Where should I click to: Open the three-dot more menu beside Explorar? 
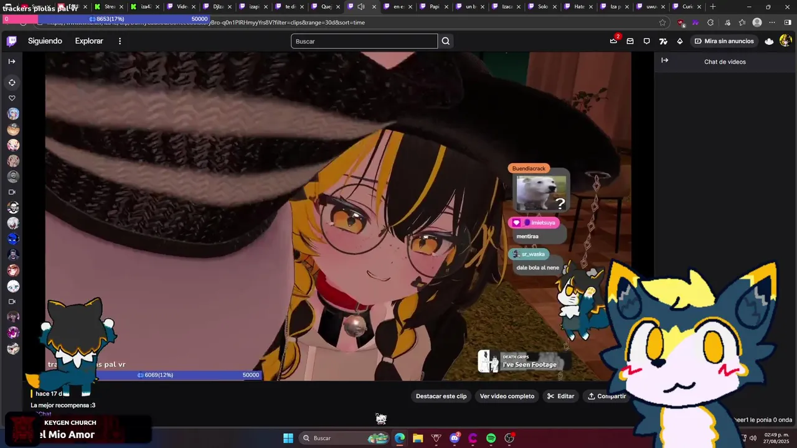coord(120,41)
